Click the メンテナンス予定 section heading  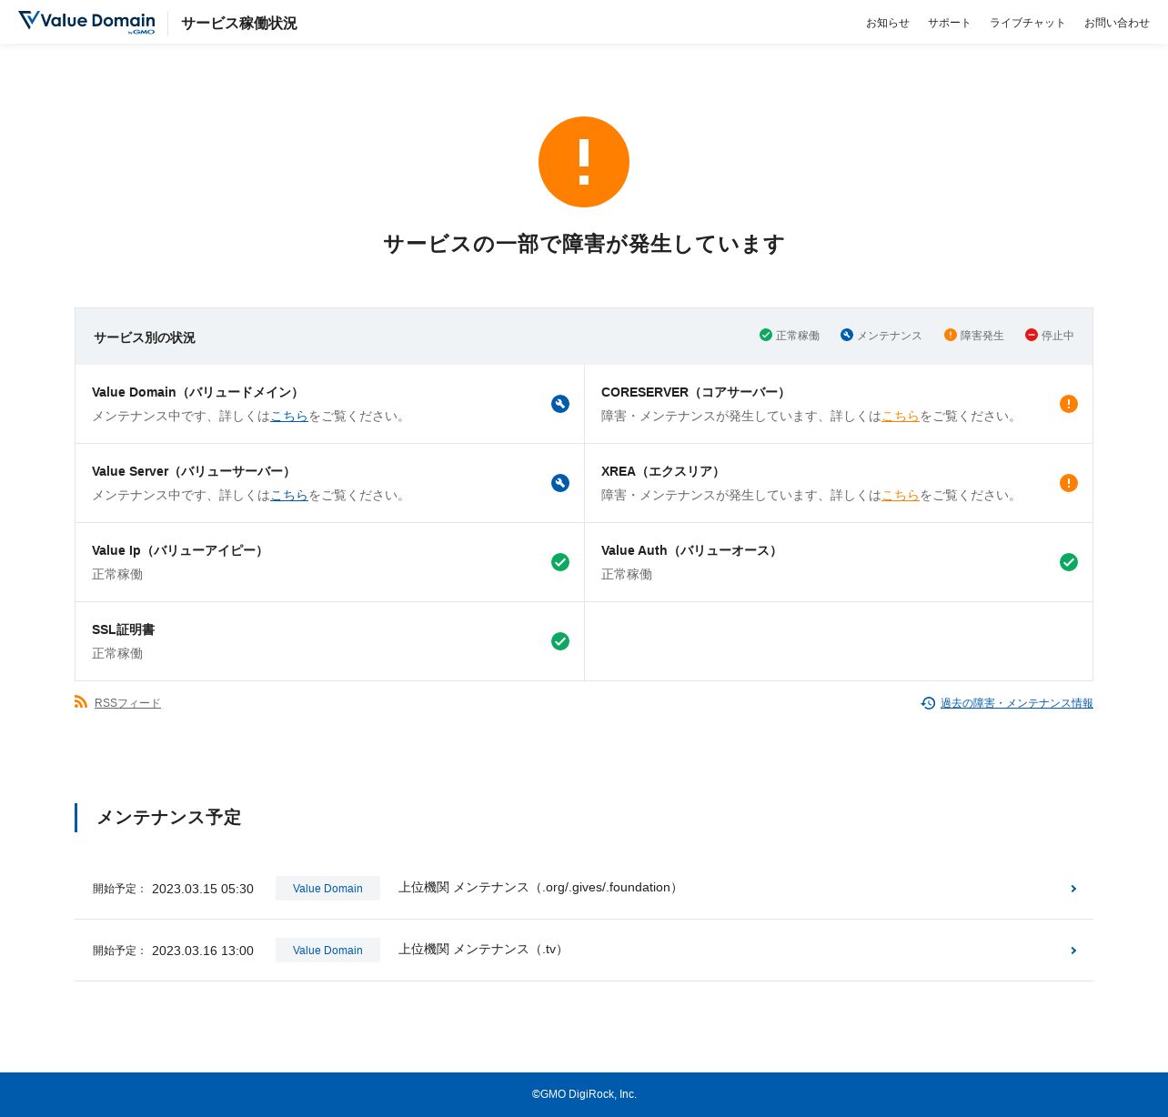click(168, 817)
